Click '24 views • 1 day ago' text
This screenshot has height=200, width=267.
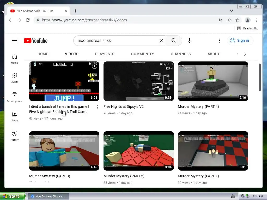(x=192, y=113)
